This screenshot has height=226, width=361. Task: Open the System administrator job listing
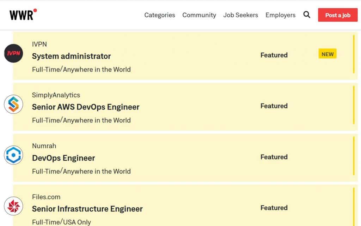71,56
